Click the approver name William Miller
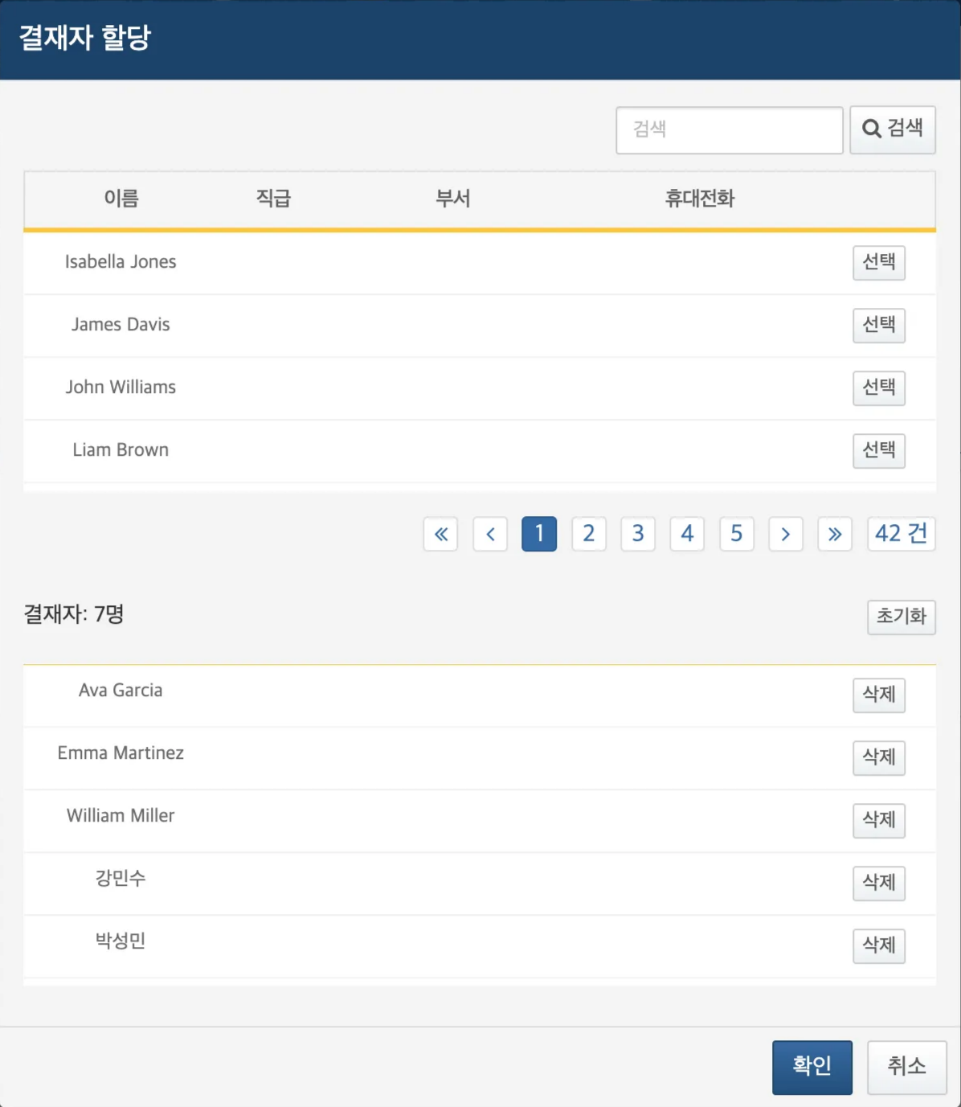Screen dimensions: 961x1107 click(x=121, y=816)
